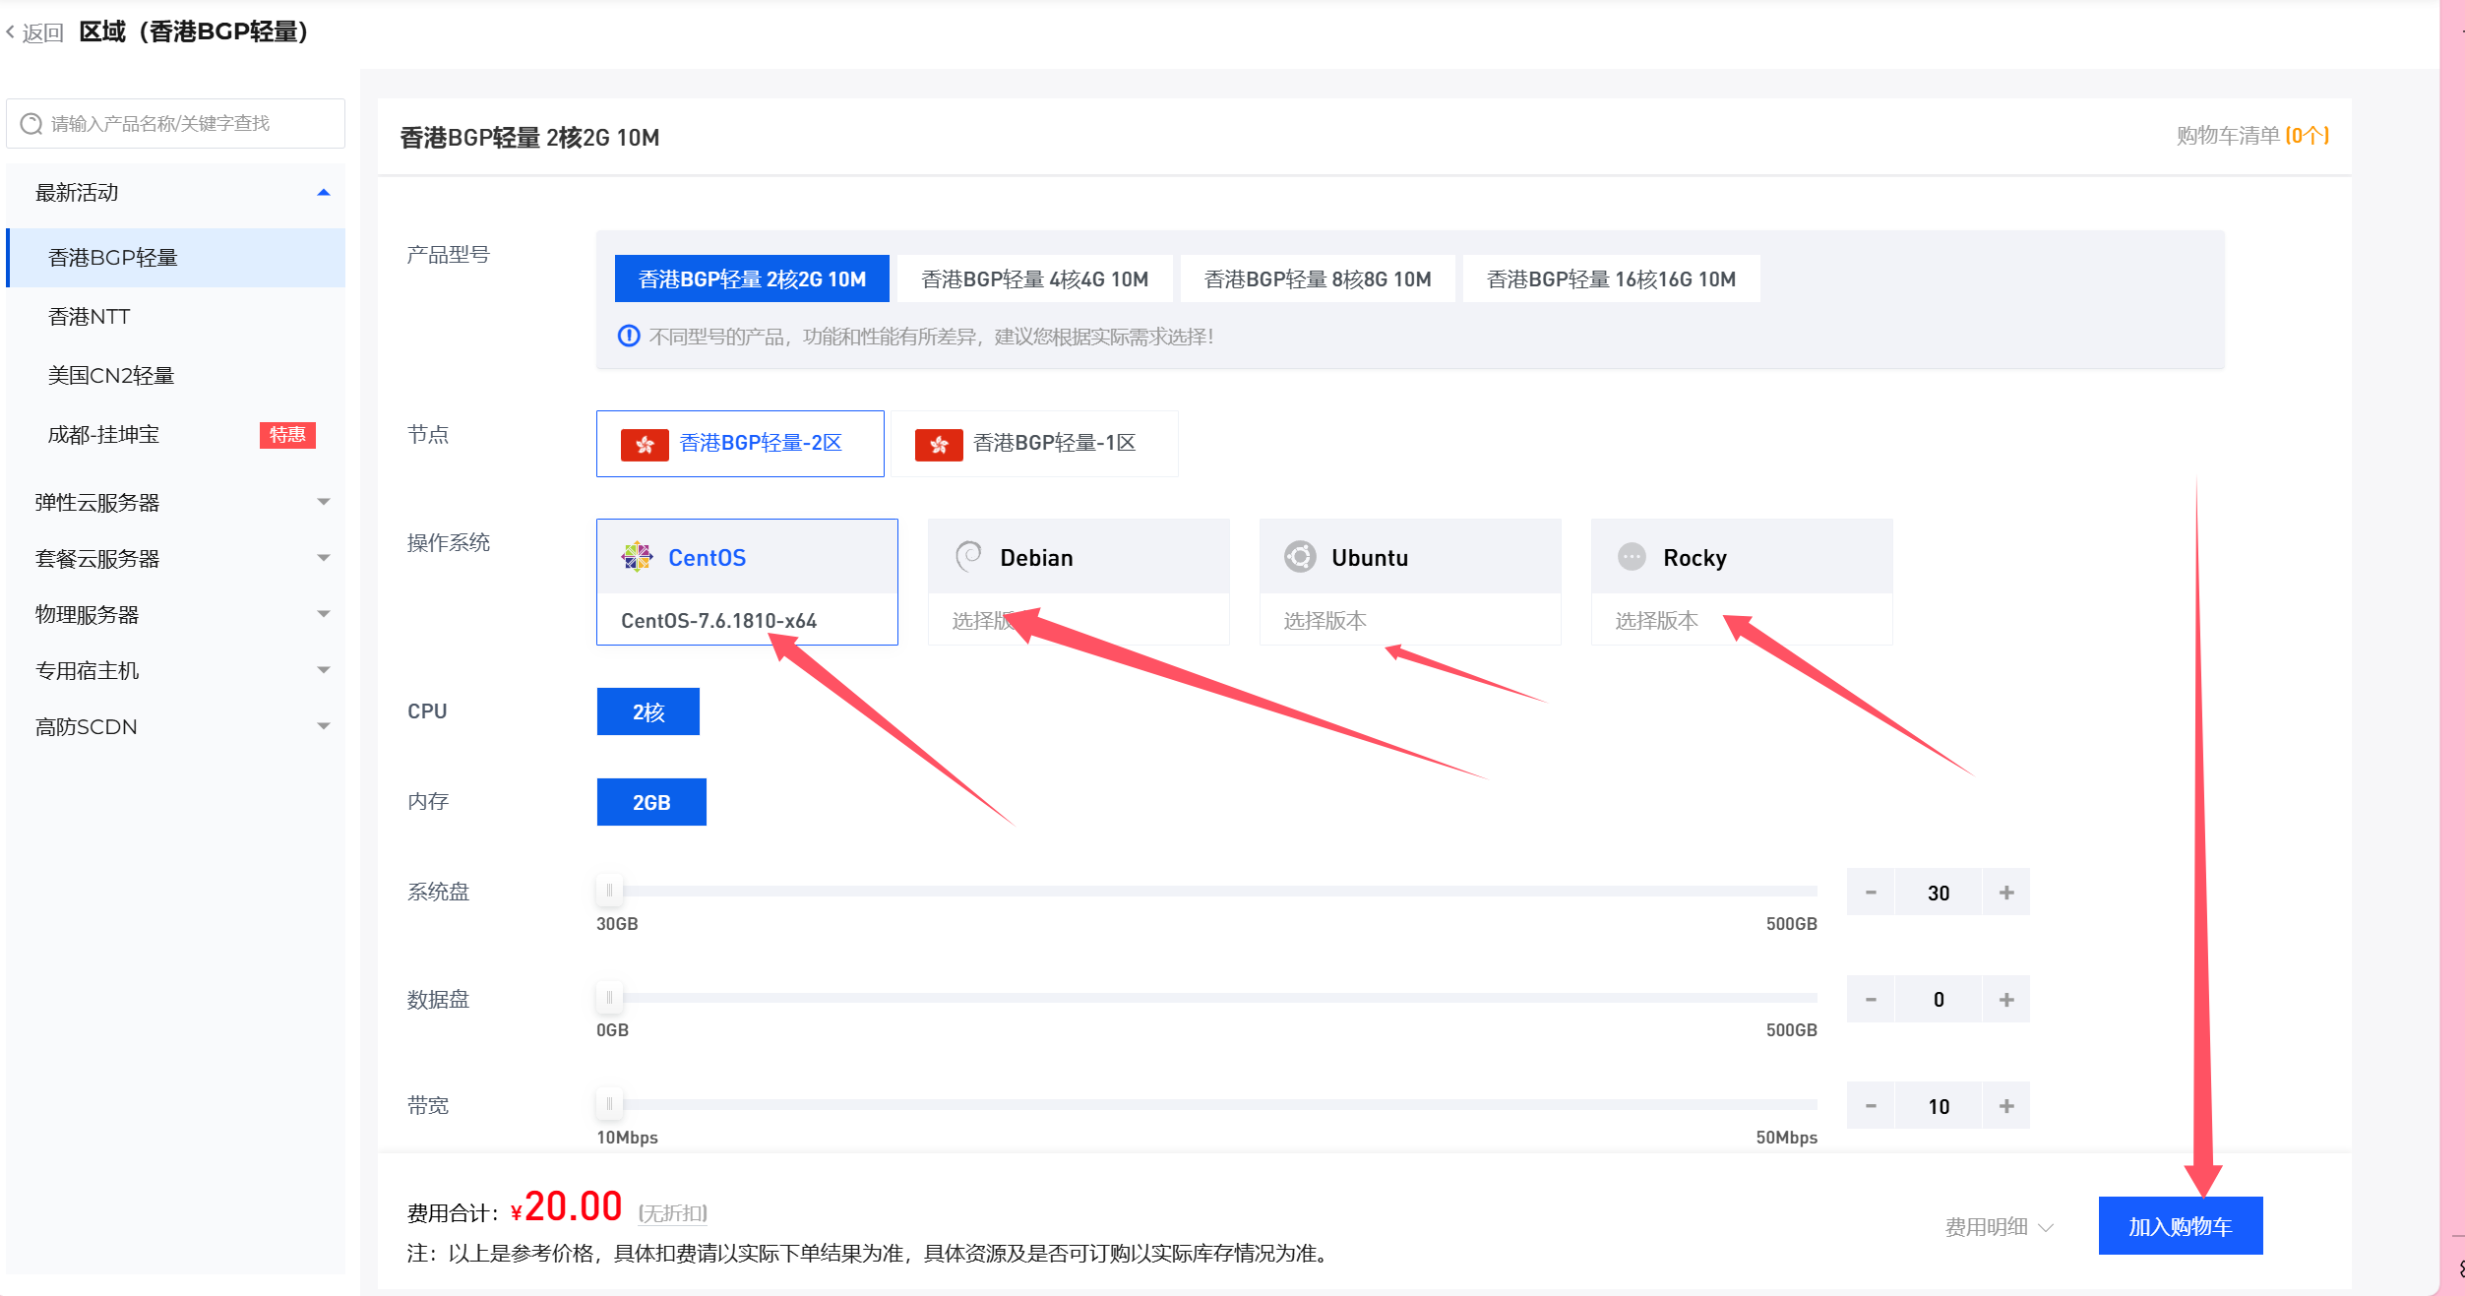Increase 数据盘 size with plus
The width and height of the screenshot is (2465, 1296).
[x=2006, y=1000]
